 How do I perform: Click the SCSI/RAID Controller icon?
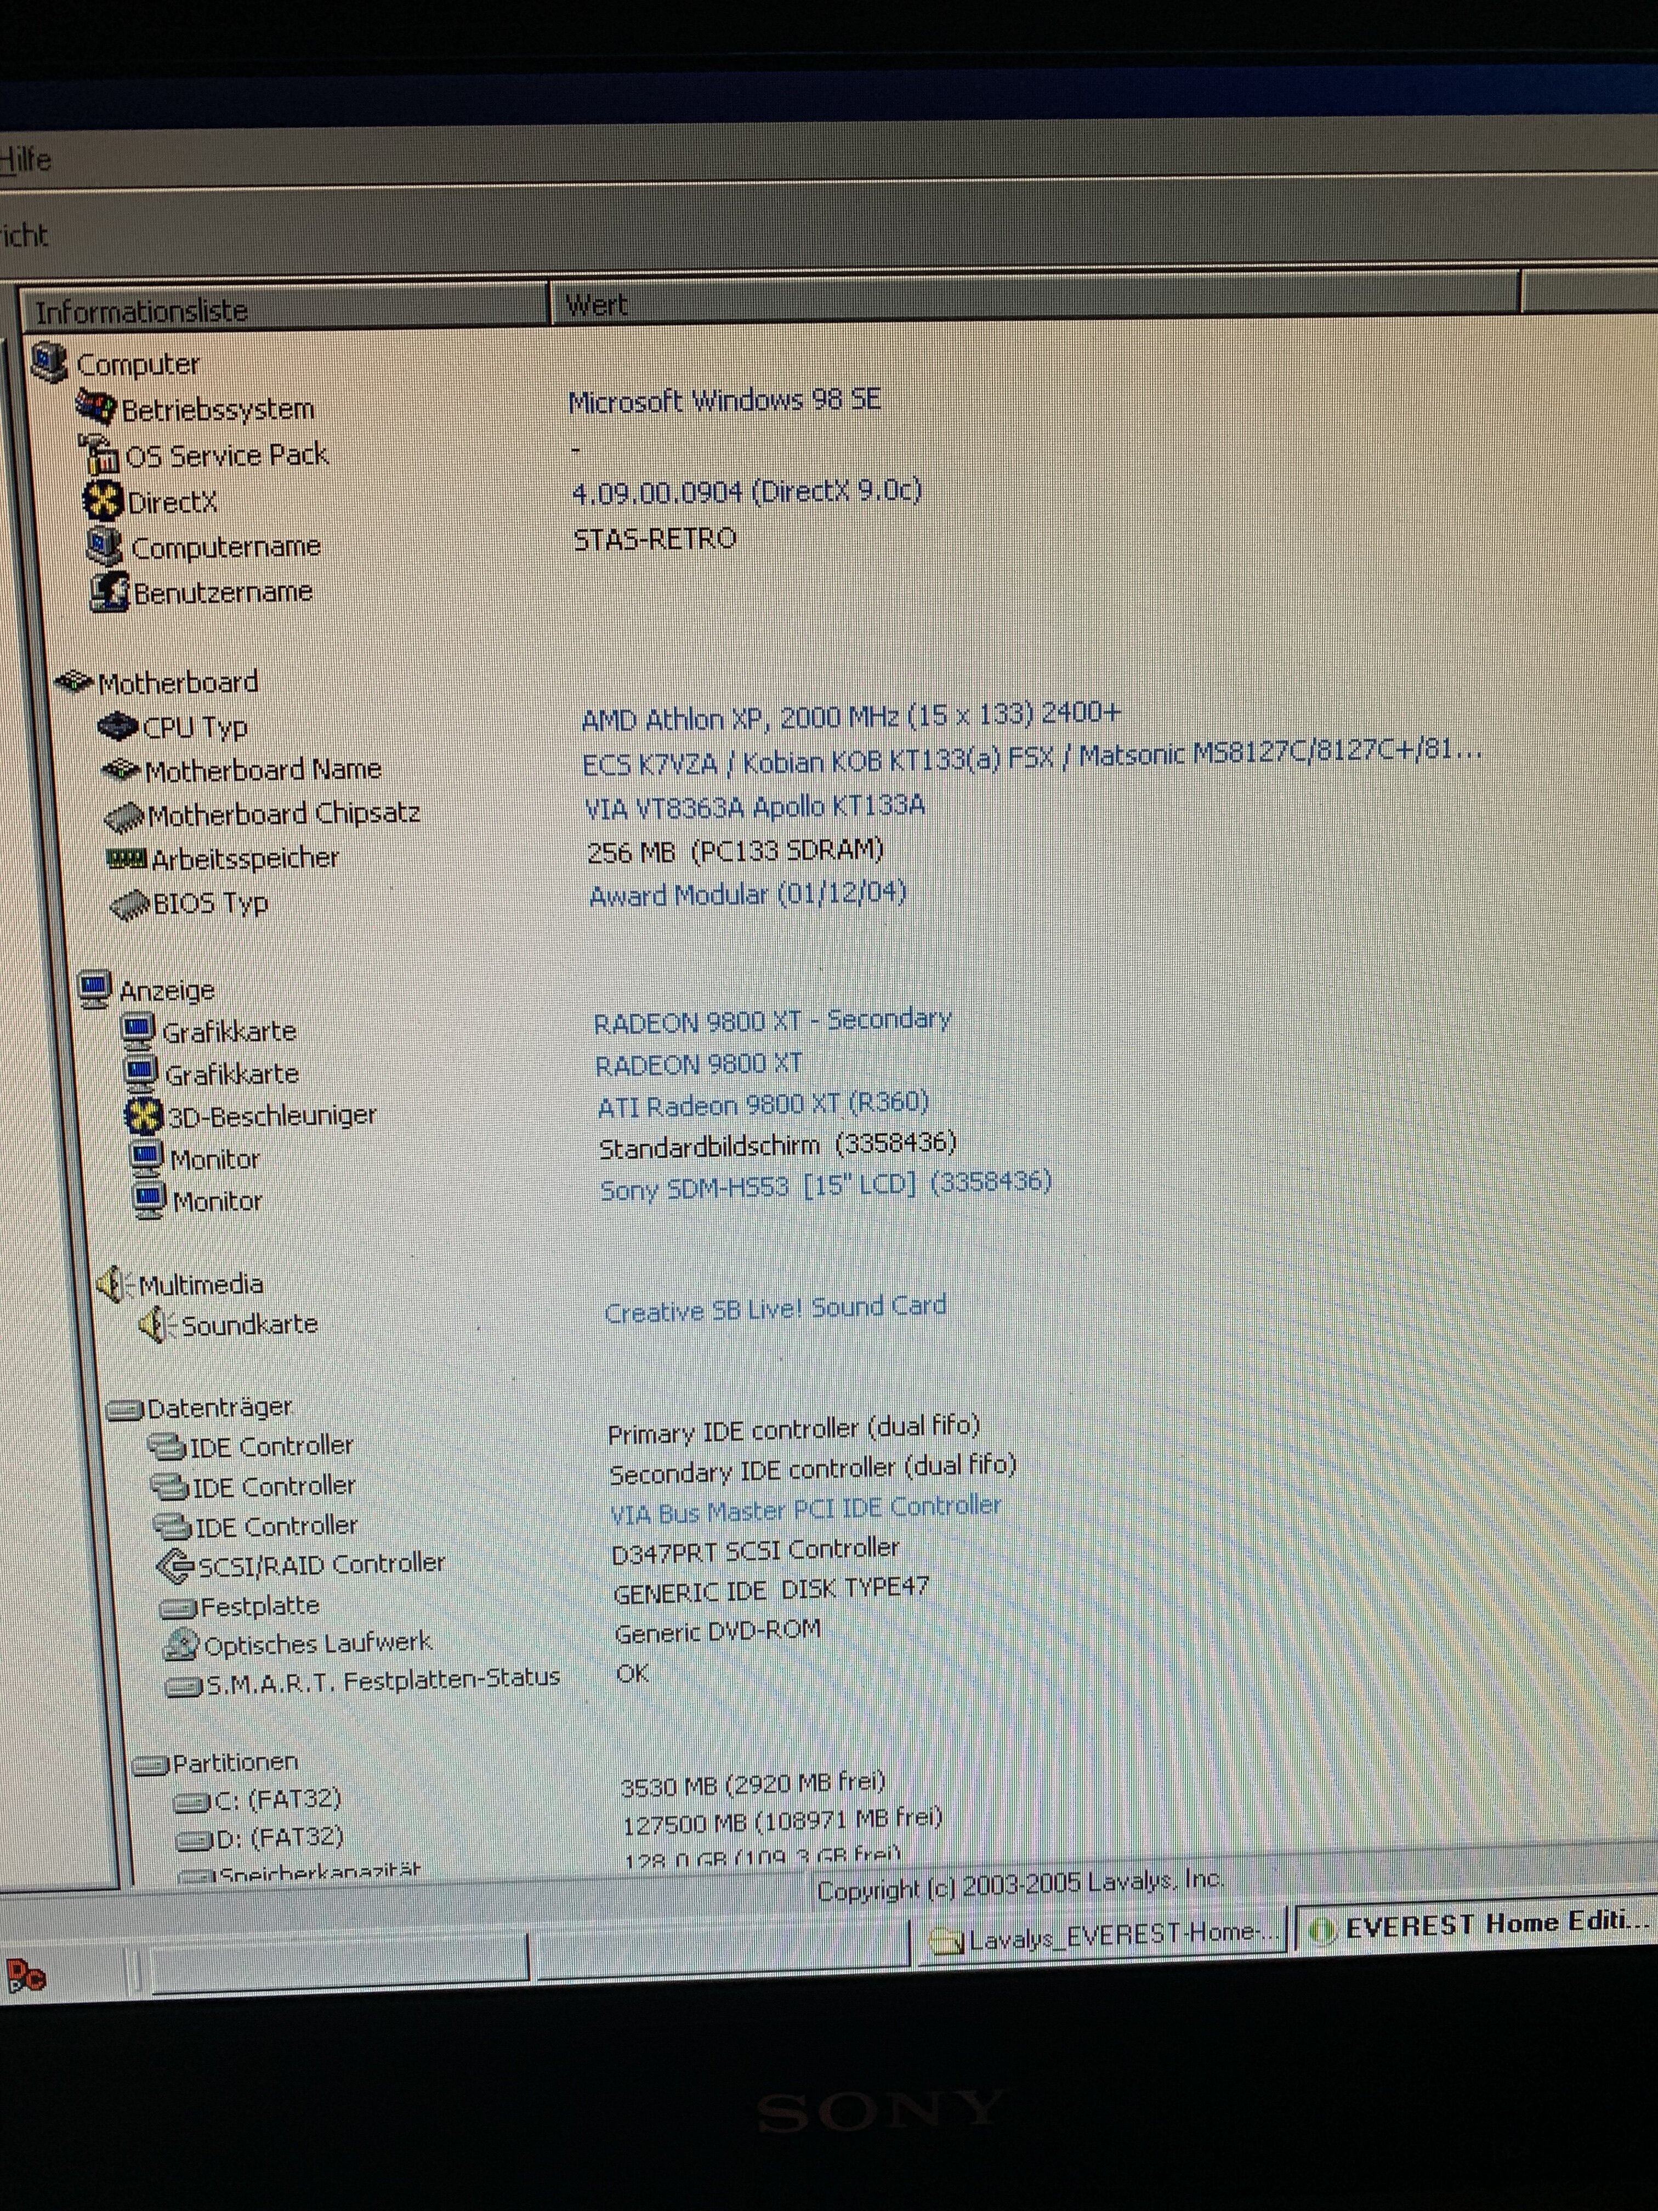point(176,1565)
